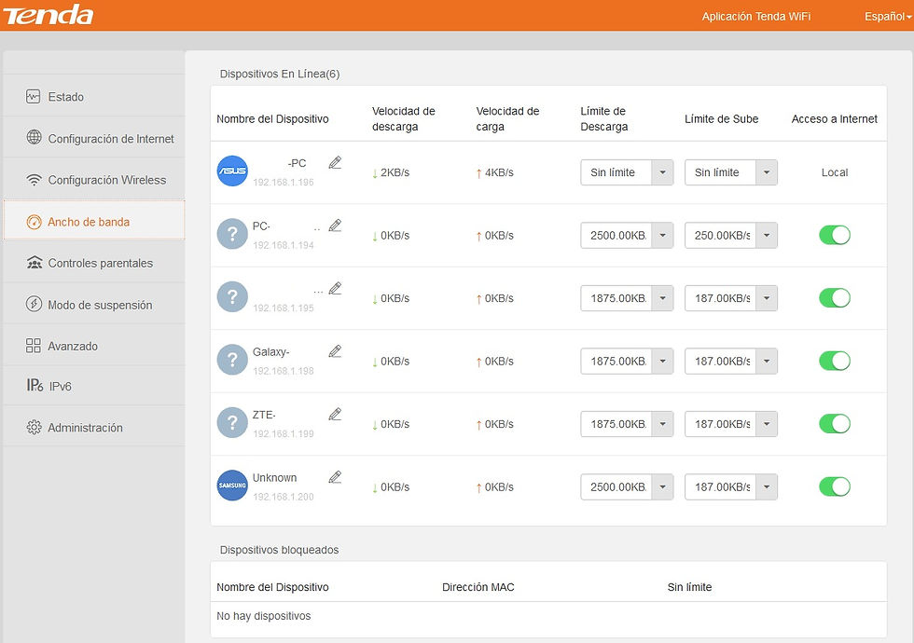Screen dimensions: 914x643
Task: Open the IPv6 menu item
Action: 94,386
